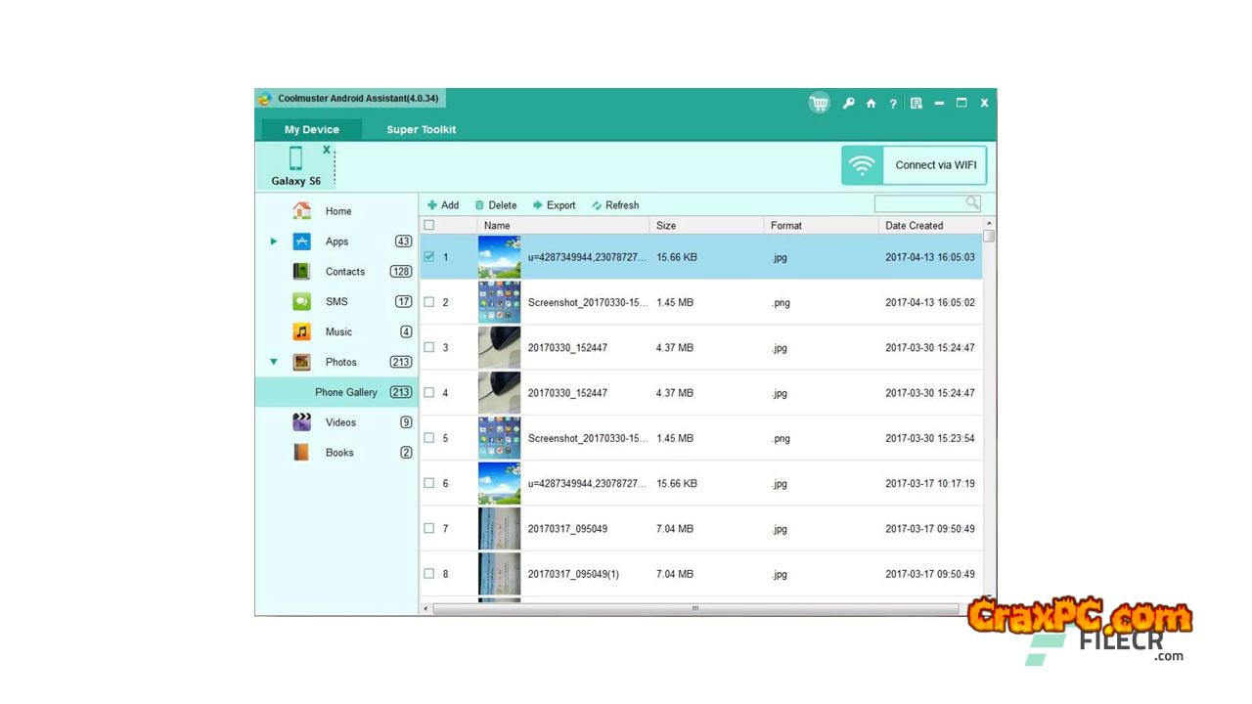Image resolution: width=1252 pixels, height=704 pixels.
Task: Click the Connect via WIFI button
Action: (914, 165)
